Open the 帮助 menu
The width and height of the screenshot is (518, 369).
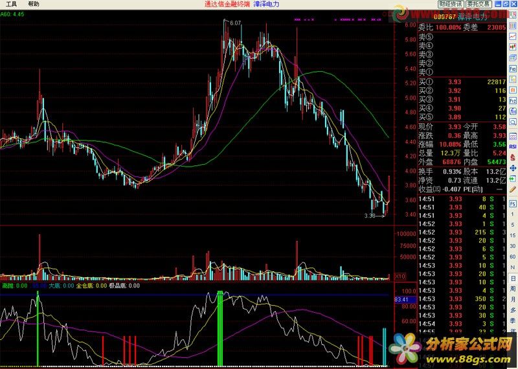[34, 5]
